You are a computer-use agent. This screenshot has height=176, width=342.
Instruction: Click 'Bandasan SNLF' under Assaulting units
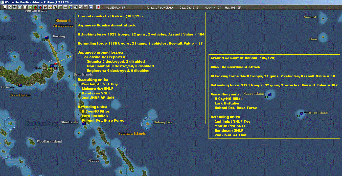(x=96, y=93)
